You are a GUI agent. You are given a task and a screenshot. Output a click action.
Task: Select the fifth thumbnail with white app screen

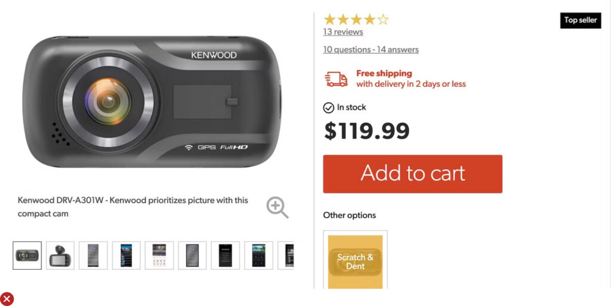pyautogui.click(x=159, y=255)
